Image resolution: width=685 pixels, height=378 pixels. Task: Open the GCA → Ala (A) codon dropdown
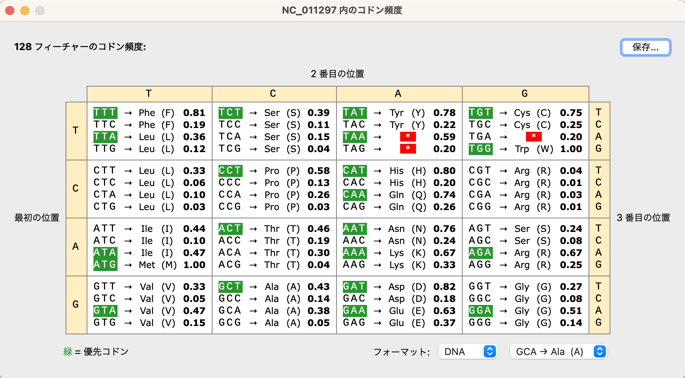click(558, 352)
